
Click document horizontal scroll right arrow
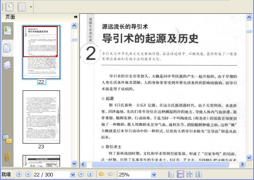[x=242, y=165]
